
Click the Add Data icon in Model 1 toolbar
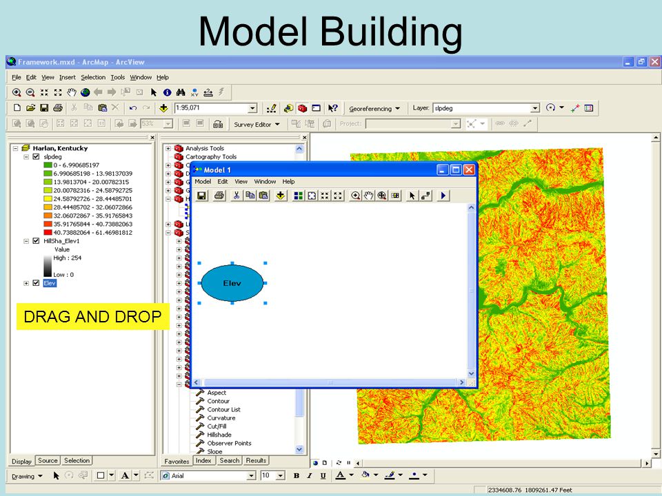point(281,196)
